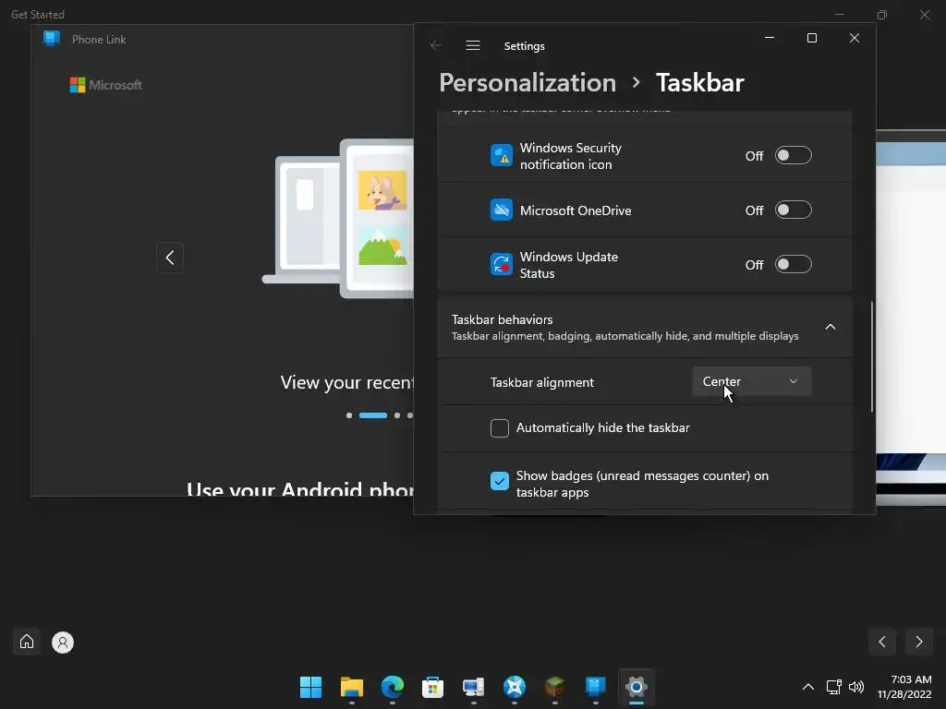Open Taskbar alignment dropdown
The height and width of the screenshot is (709, 946).
pyautogui.click(x=752, y=381)
